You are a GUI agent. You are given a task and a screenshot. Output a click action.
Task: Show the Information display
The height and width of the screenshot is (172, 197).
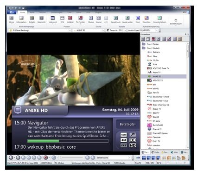21,20
